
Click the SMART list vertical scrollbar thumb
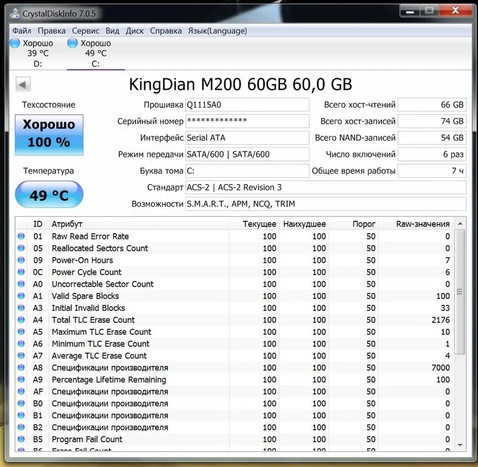pyautogui.click(x=460, y=292)
